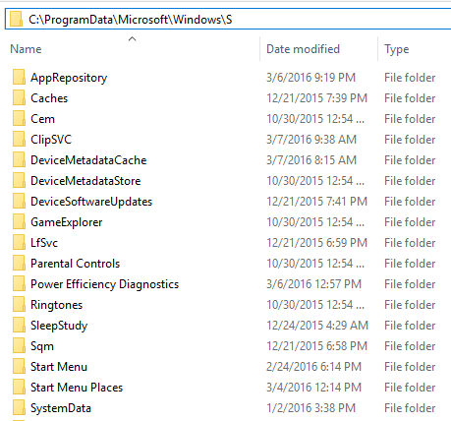Screen dimensions: 451x421
Task: Select the Parental Controls folder entry
Action: 76,264
